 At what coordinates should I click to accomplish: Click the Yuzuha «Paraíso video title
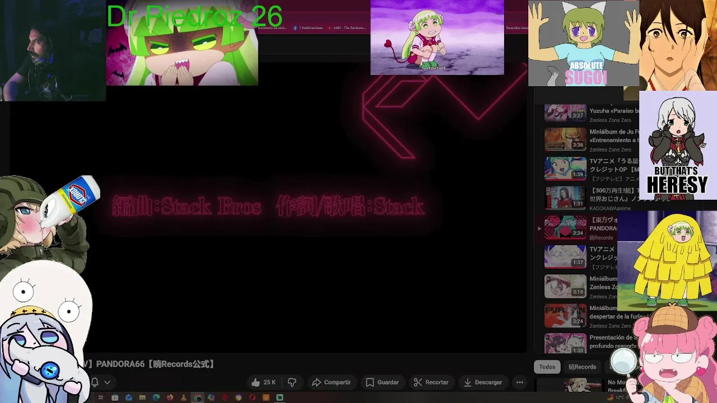(614, 111)
